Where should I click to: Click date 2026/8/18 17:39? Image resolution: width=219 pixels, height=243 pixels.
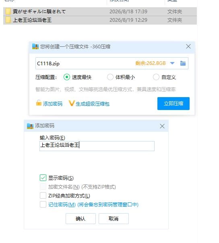click(x=128, y=12)
